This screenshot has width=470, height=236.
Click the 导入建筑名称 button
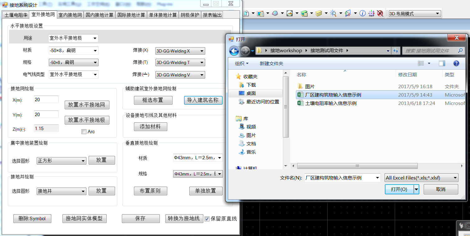tap(203, 100)
